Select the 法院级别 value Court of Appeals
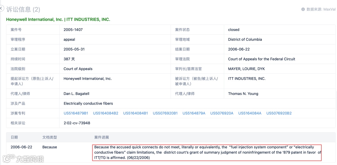337x165 pixels. pyautogui.click(x=78, y=69)
